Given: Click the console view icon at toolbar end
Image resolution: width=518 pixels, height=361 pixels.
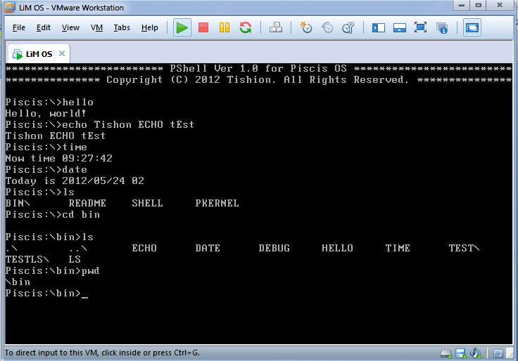Looking at the screenshot, I should coord(472,27).
